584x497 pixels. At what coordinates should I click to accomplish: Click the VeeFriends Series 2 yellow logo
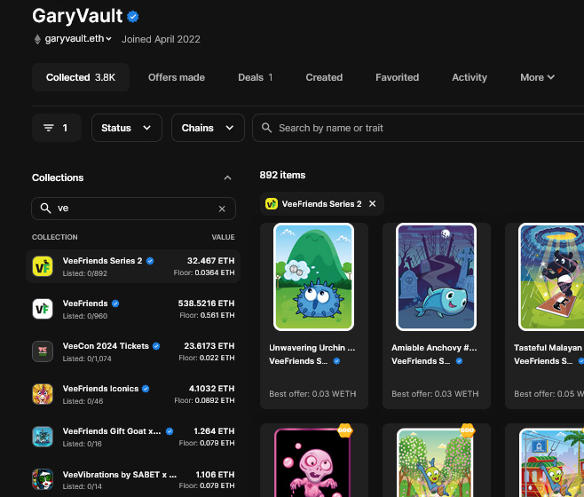click(x=43, y=266)
